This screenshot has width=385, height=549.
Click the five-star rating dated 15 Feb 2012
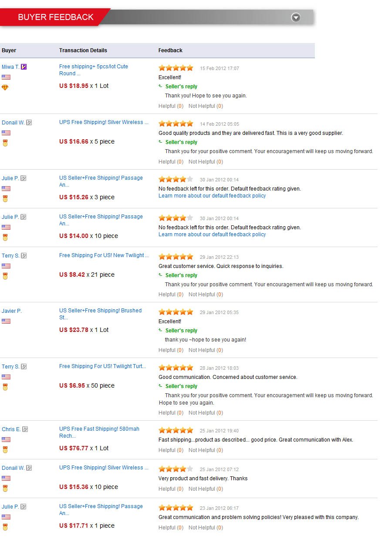tap(176, 68)
